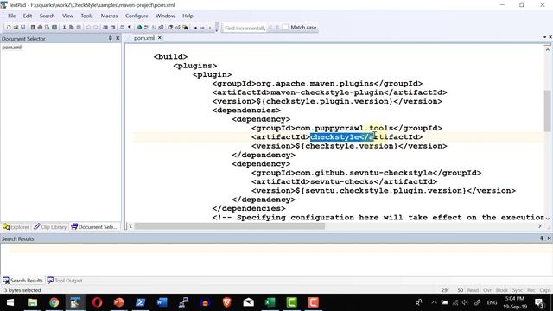This screenshot has height=311, width=553.
Task: Open the Edit menu
Action: click(28, 16)
